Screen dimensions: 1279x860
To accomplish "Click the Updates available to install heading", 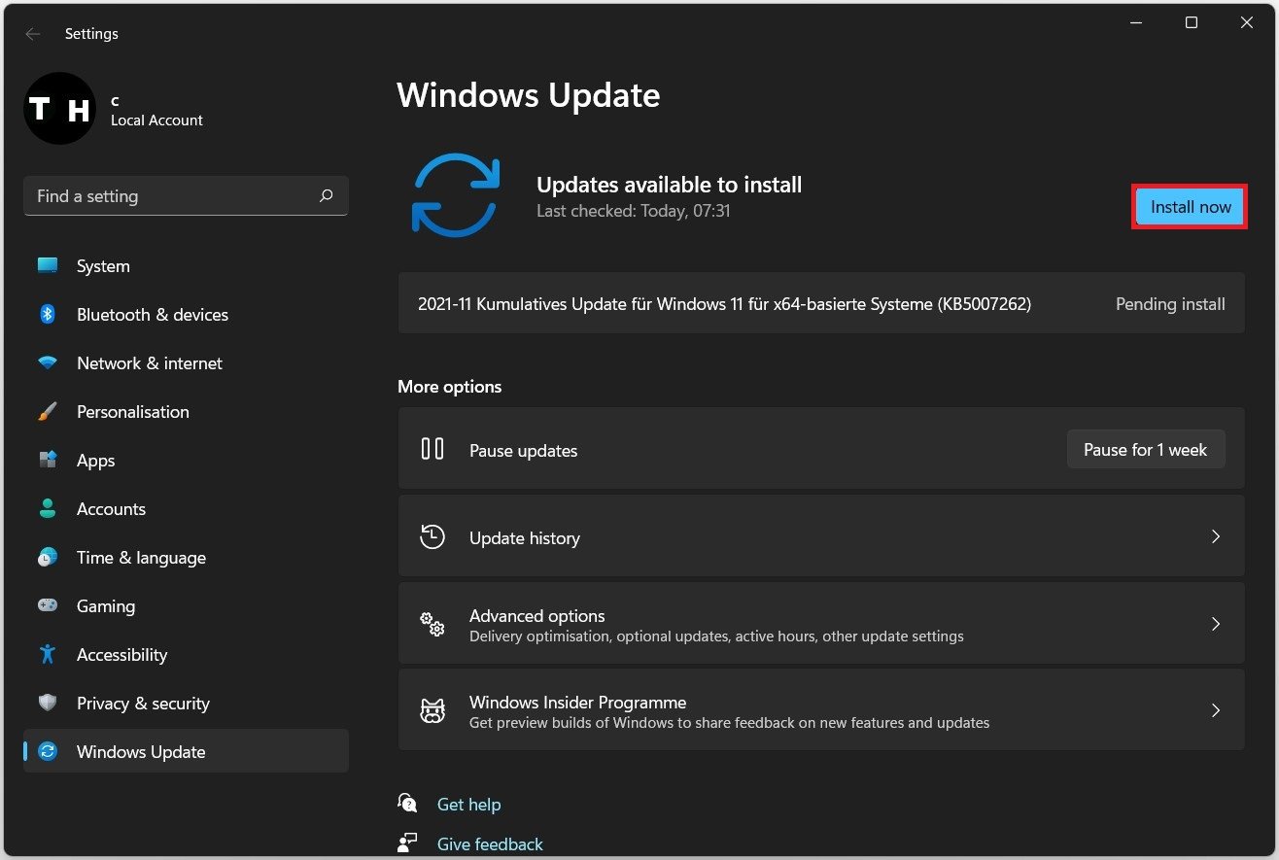I will click(669, 185).
